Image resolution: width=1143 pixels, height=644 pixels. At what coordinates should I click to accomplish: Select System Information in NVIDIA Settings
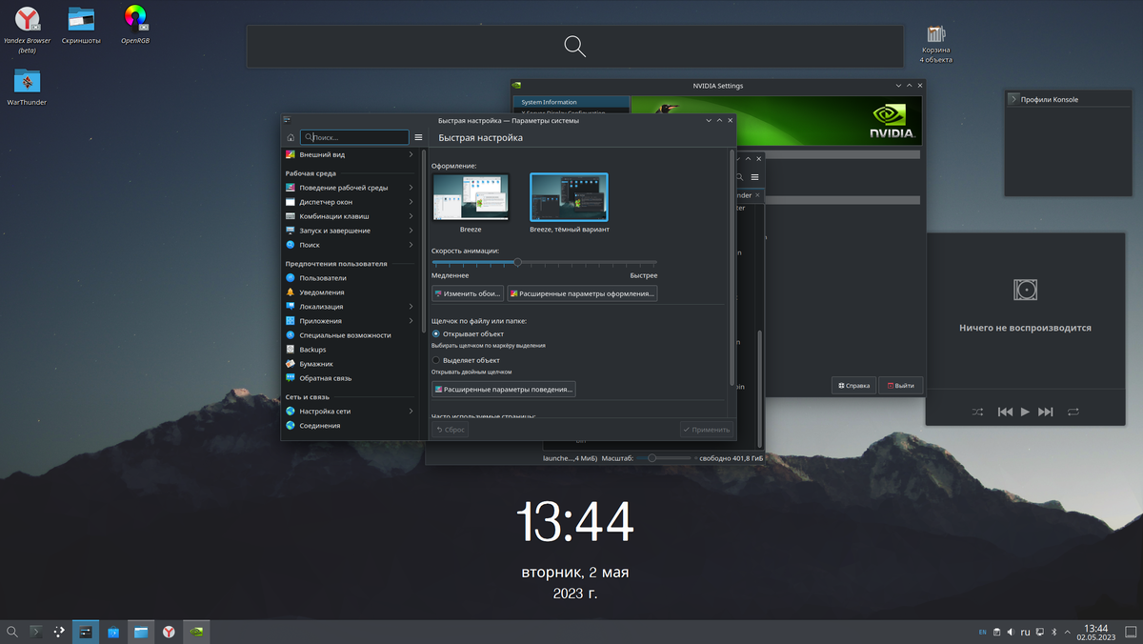(x=572, y=102)
